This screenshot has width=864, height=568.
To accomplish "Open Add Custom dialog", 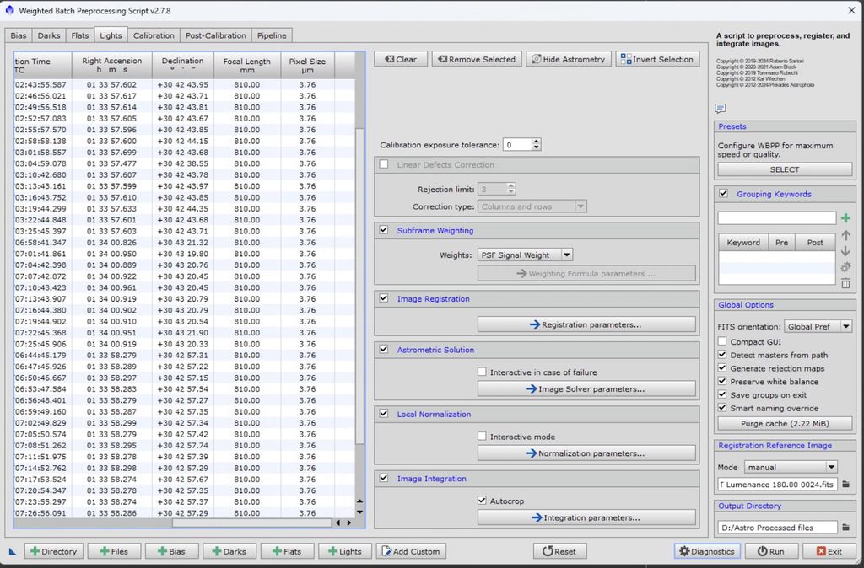I will [x=411, y=551].
